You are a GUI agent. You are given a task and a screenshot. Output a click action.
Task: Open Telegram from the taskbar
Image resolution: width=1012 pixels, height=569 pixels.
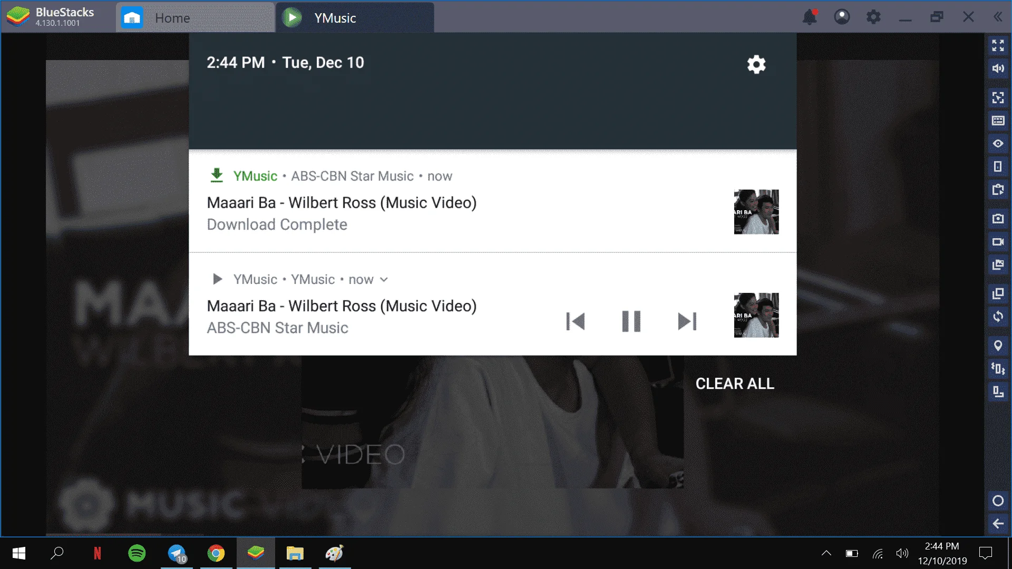point(177,553)
